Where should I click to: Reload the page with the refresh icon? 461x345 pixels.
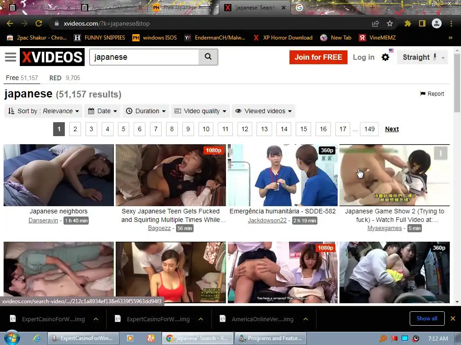(x=39, y=23)
